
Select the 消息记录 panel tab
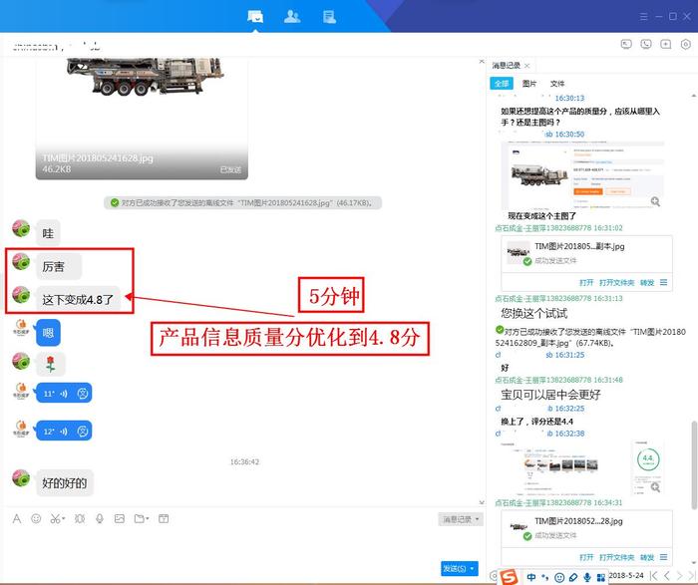(x=506, y=66)
